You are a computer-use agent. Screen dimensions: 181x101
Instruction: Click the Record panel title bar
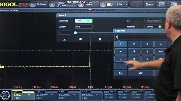coord(111,15)
